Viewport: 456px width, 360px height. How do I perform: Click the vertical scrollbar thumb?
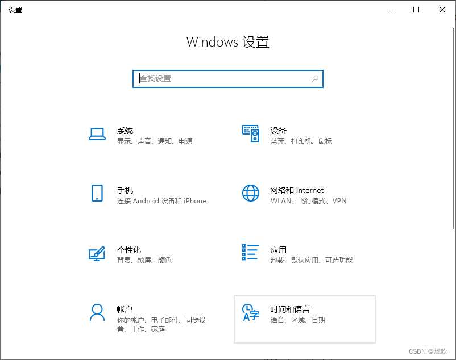point(454,128)
